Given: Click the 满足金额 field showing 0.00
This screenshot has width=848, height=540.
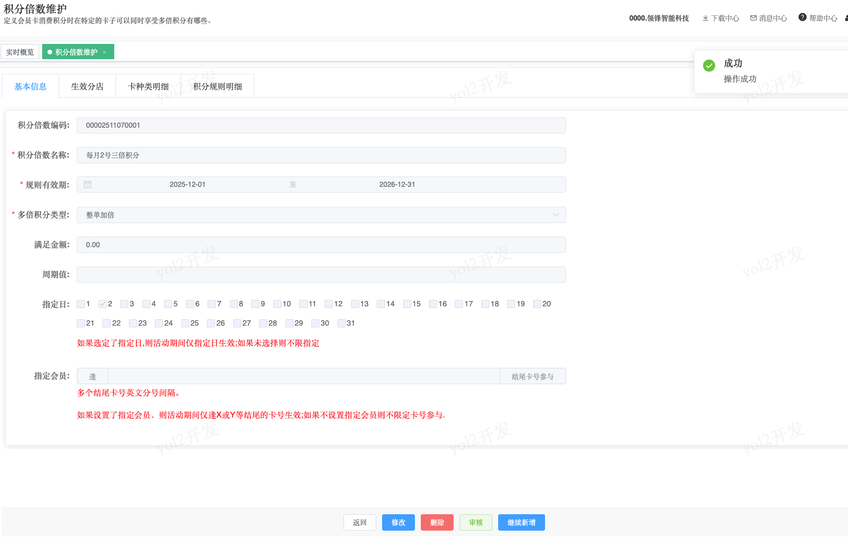Looking at the screenshot, I should pos(321,245).
